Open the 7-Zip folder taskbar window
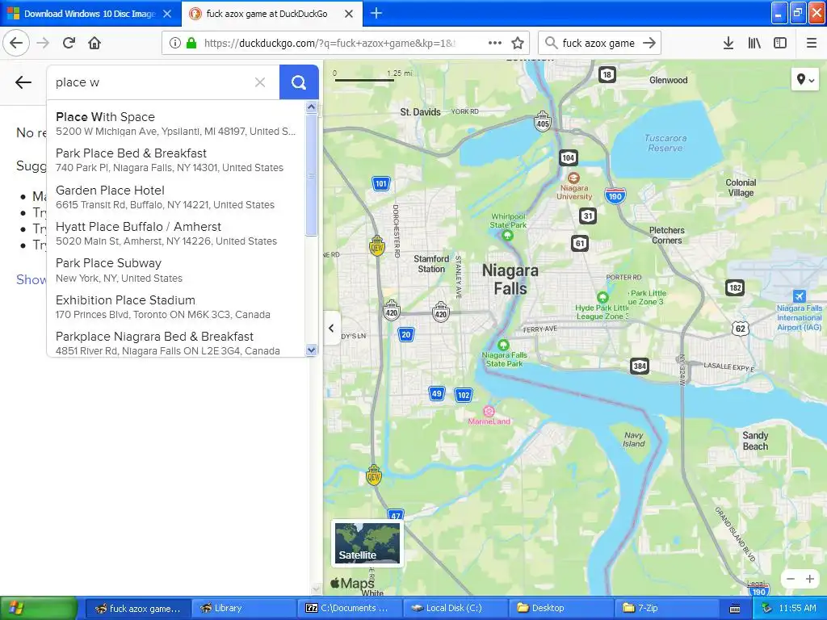The width and height of the screenshot is (827, 620). [x=666, y=608]
